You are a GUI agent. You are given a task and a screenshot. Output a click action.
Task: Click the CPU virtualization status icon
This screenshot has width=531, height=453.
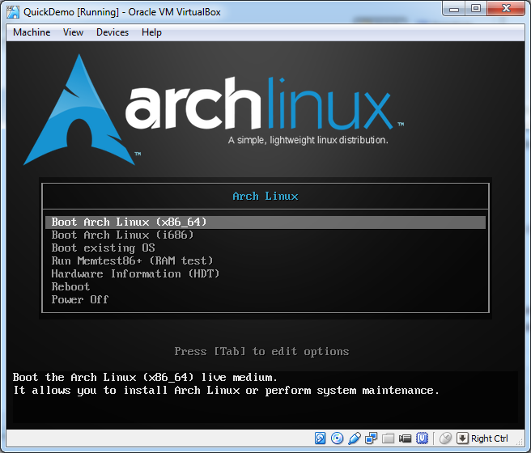click(x=422, y=438)
